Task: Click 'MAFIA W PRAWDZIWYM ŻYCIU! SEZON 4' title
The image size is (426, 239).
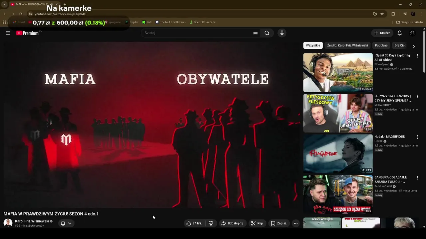Action: tap(51, 214)
